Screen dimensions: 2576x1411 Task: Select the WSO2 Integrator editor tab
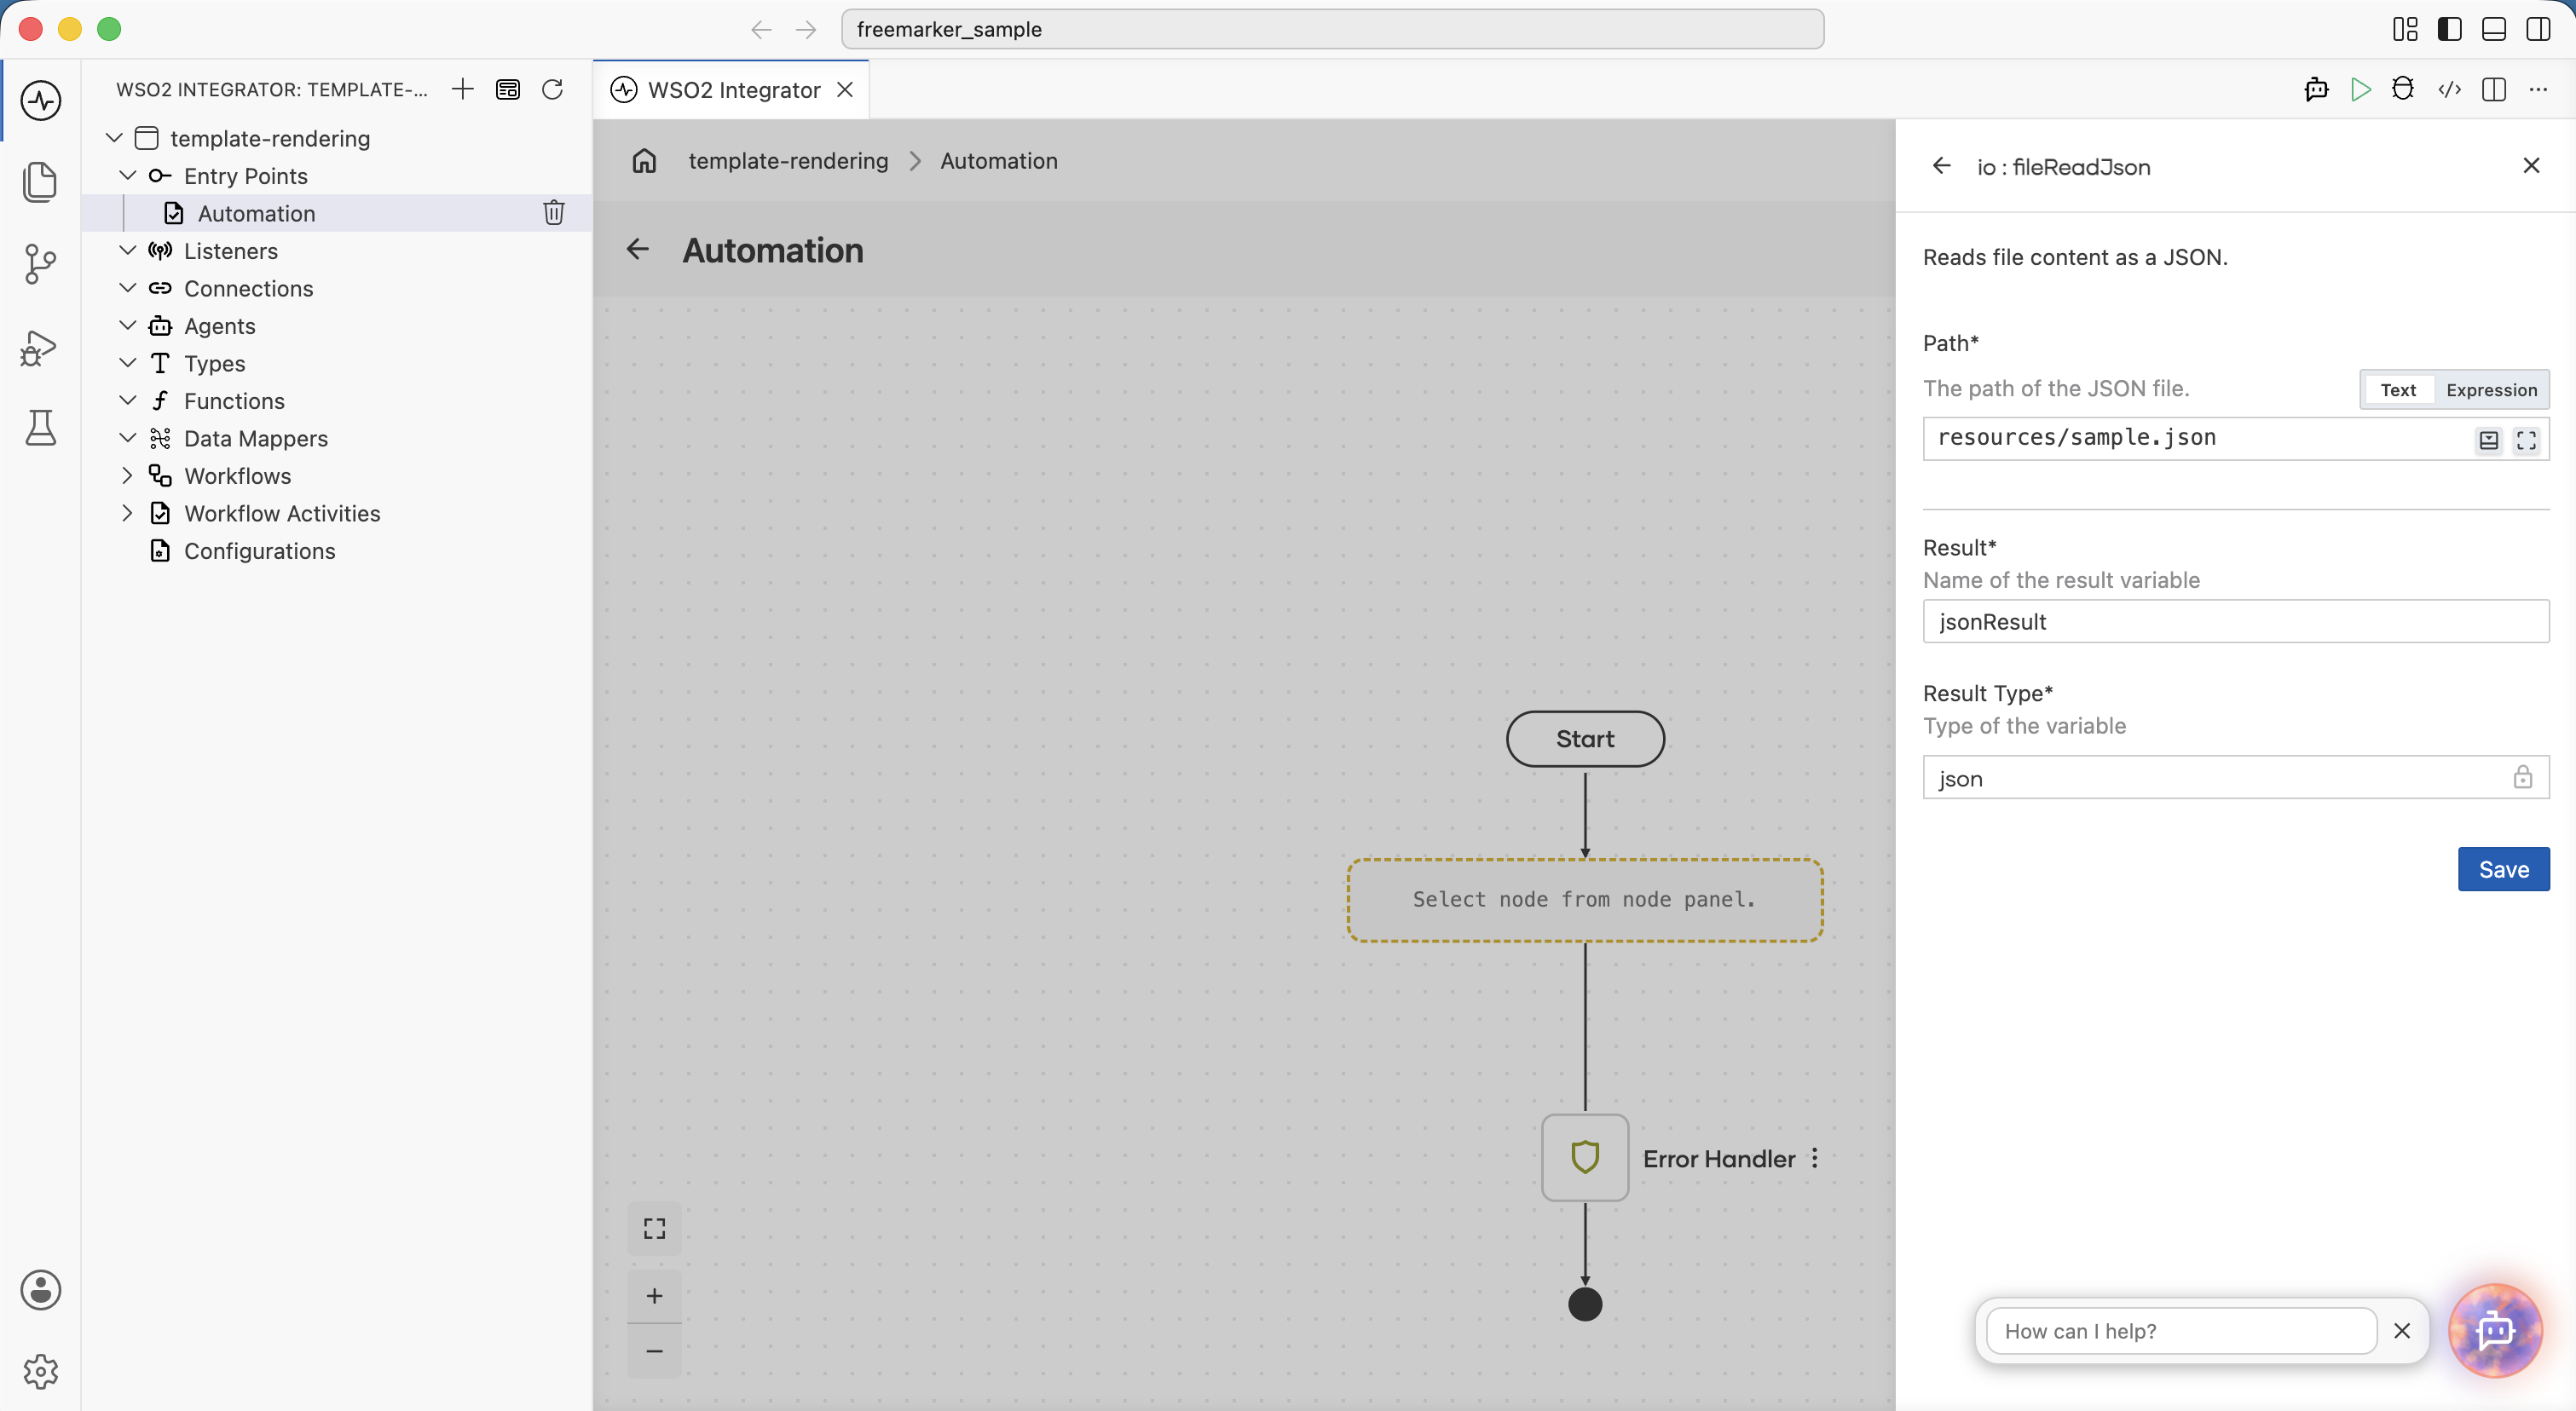pos(731,89)
